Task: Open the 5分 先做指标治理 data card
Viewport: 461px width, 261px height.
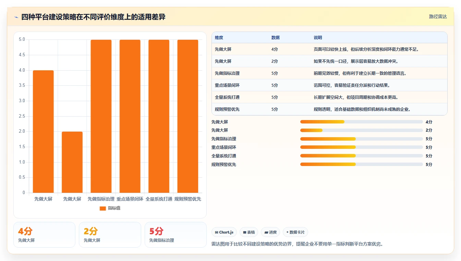Action: point(175,235)
